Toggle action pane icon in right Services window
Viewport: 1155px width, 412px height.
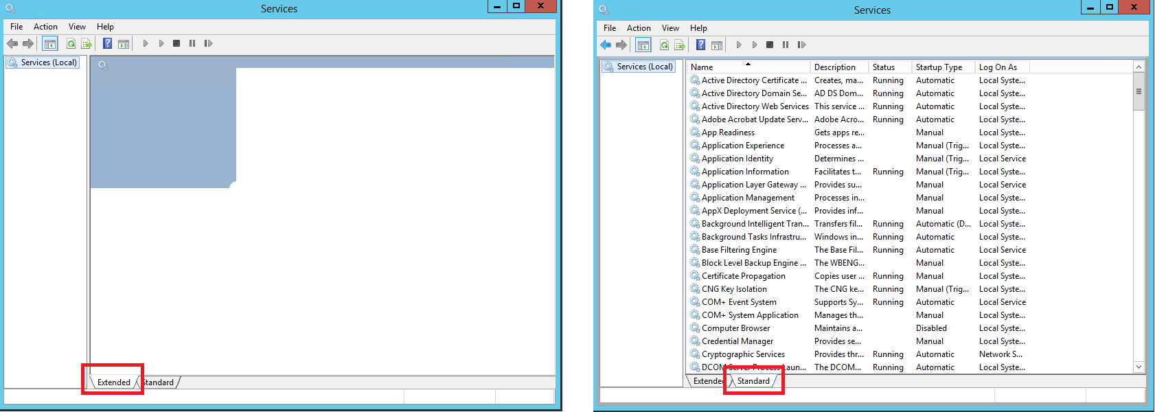pos(716,45)
